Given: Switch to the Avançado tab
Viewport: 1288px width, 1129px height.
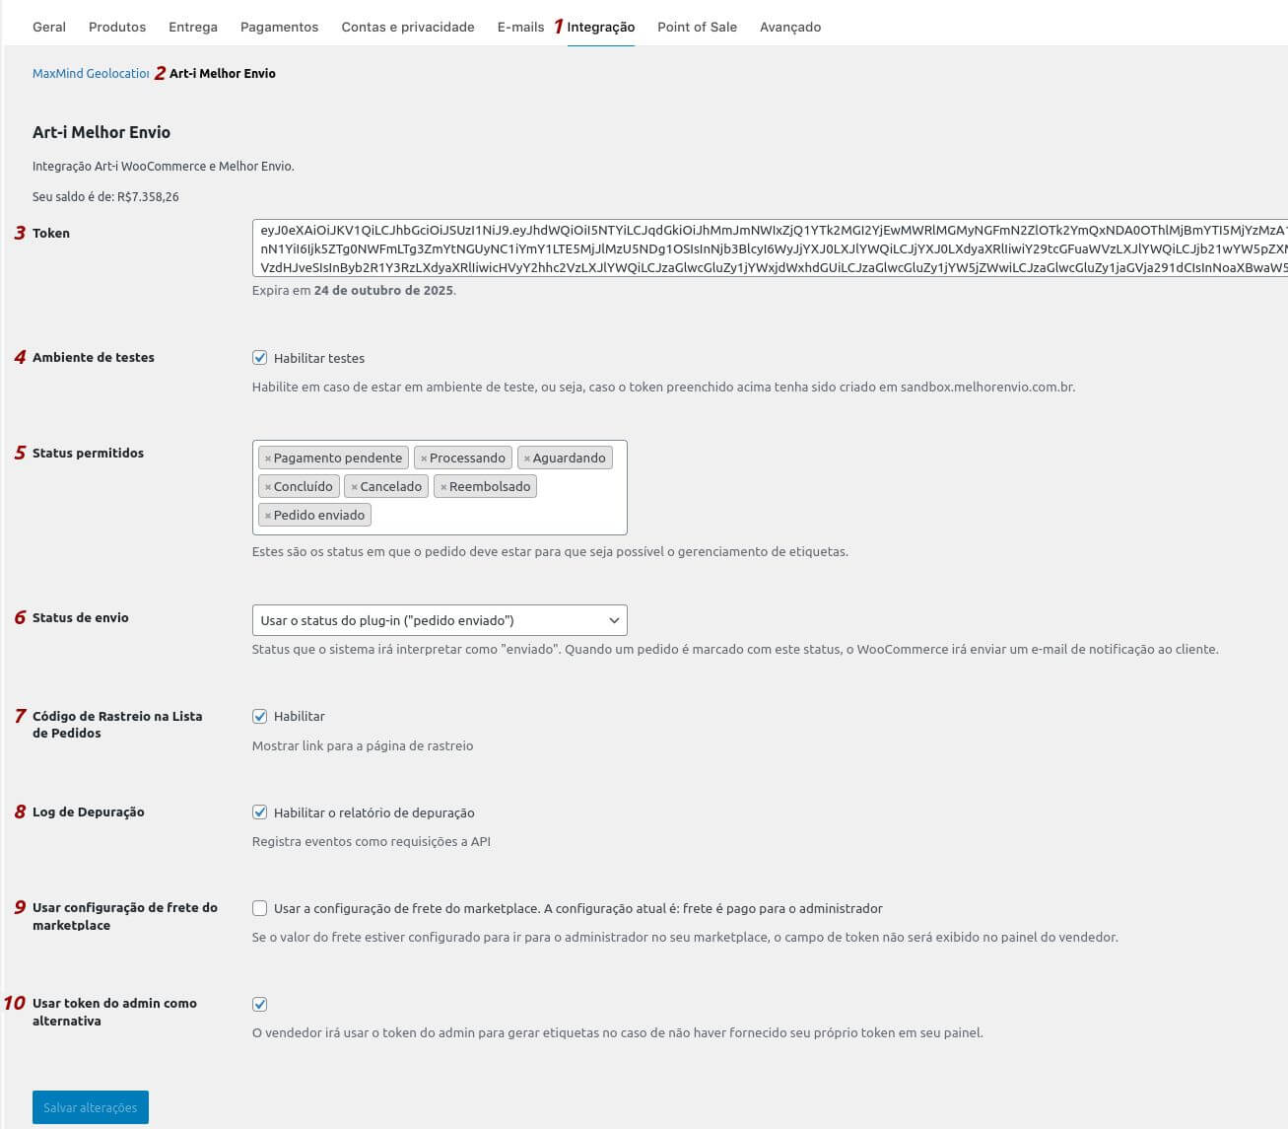Looking at the screenshot, I should pos(789,27).
